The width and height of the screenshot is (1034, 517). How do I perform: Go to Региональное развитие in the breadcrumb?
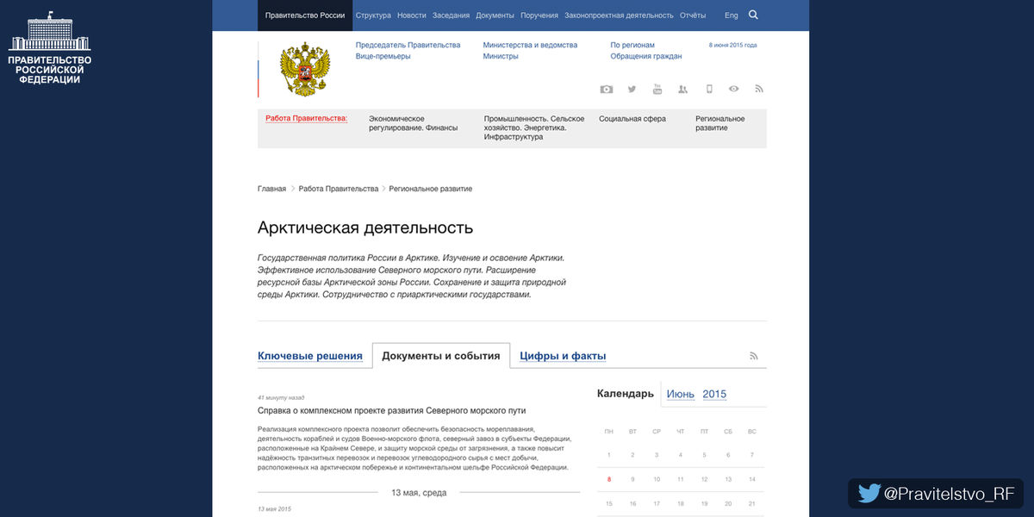tap(431, 189)
